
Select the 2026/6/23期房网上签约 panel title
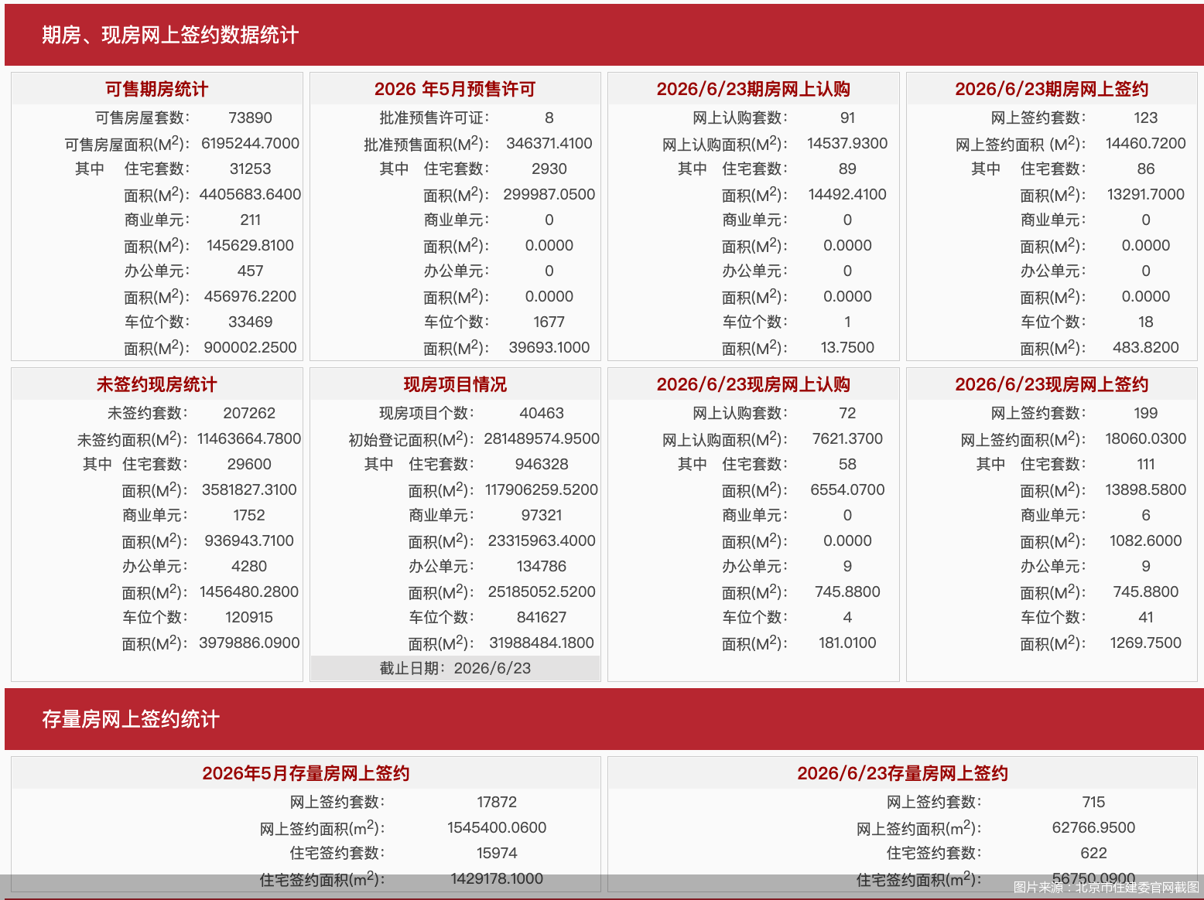1052,89
